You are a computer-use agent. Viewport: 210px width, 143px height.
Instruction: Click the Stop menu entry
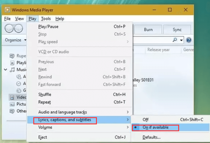pyautogui.click(x=79, y=34)
